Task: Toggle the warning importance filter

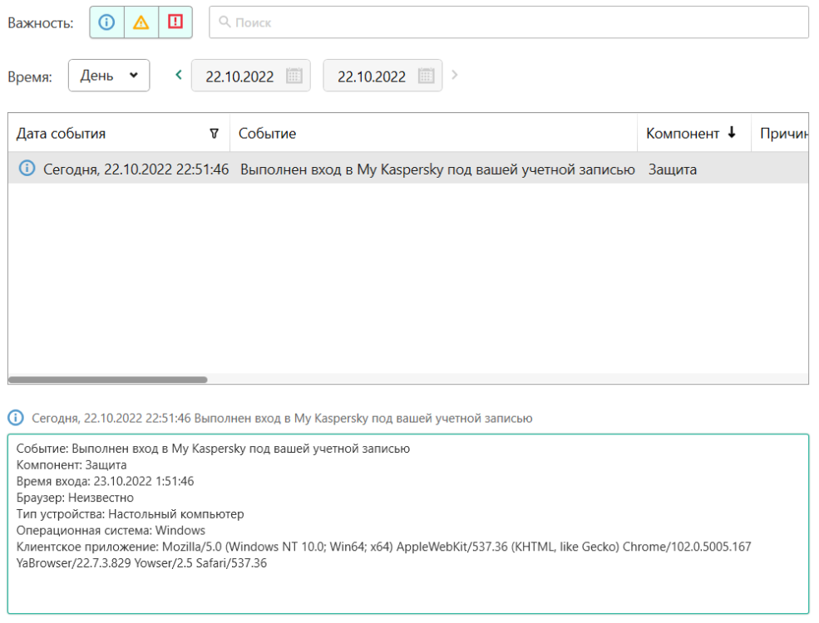Action: point(141,22)
